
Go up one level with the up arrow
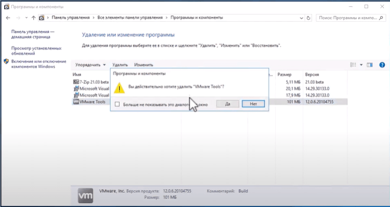click(x=34, y=18)
